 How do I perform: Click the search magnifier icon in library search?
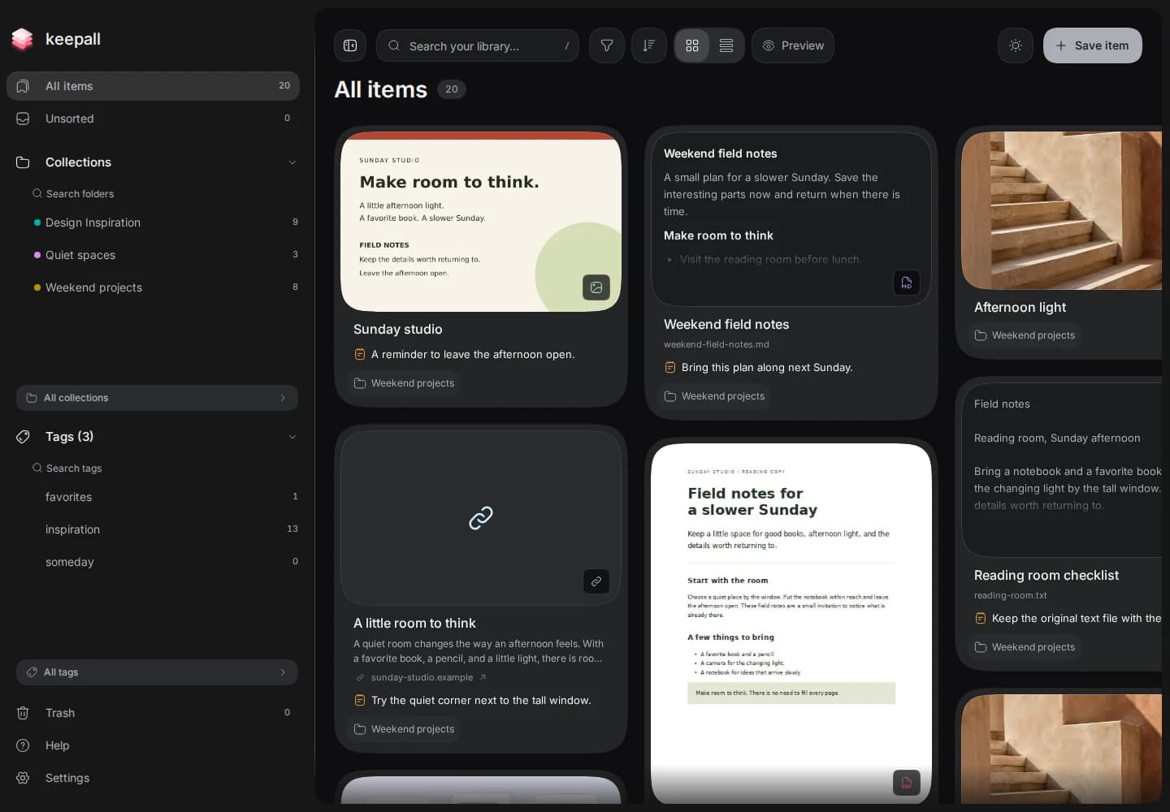394,45
